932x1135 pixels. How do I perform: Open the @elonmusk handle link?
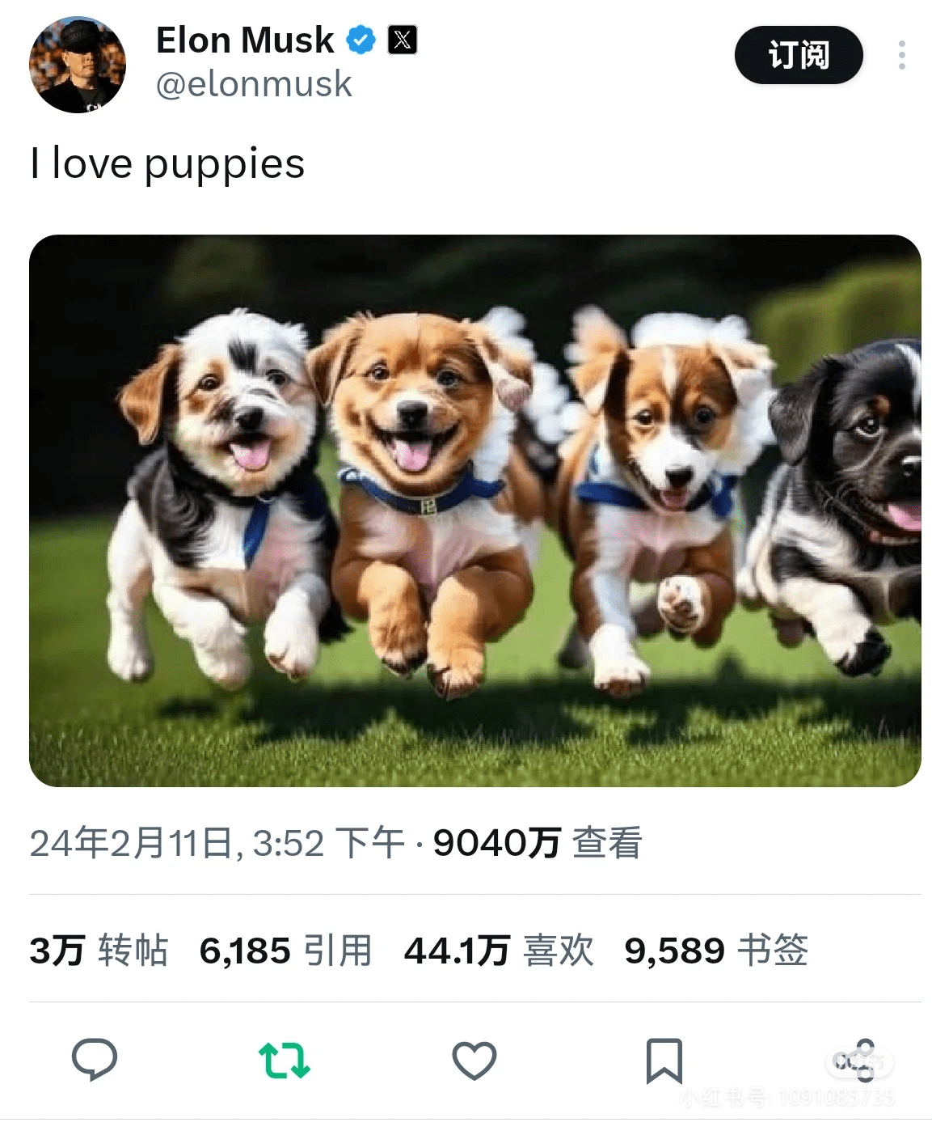click(254, 84)
